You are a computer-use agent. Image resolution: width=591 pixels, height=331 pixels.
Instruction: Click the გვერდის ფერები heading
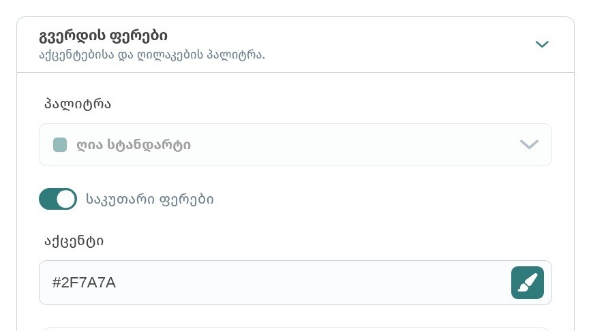click(x=104, y=36)
